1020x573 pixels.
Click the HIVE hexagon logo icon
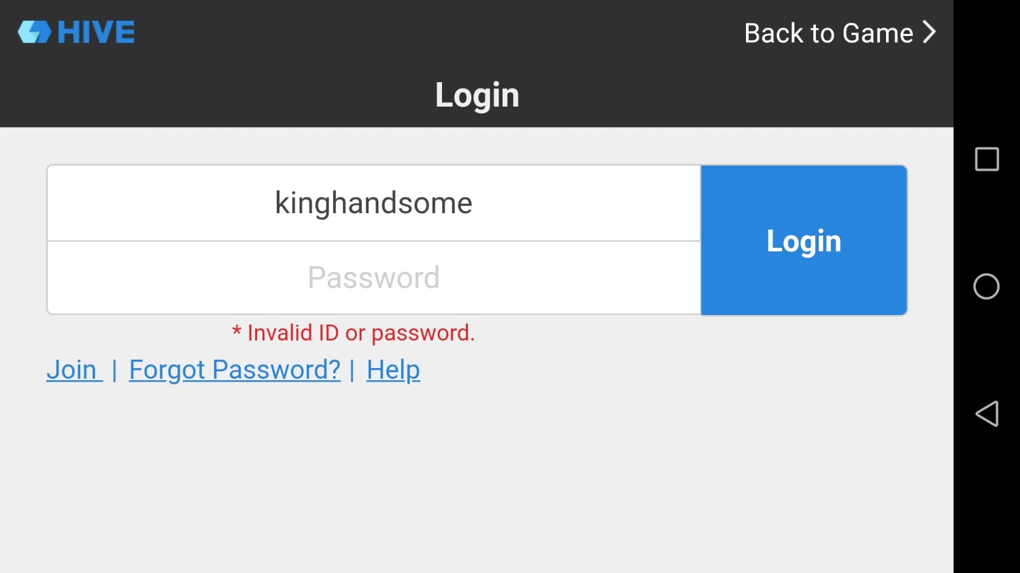(34, 32)
